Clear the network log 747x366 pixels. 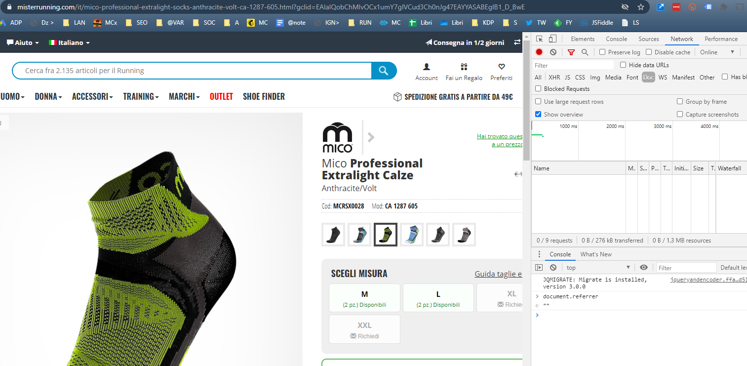point(553,52)
